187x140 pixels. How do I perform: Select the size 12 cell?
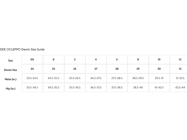tap(178, 59)
